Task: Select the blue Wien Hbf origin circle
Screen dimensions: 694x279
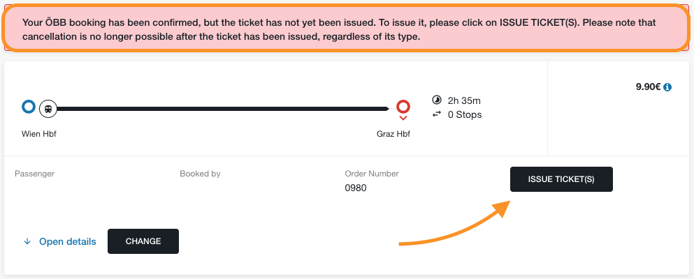Action: tap(29, 107)
